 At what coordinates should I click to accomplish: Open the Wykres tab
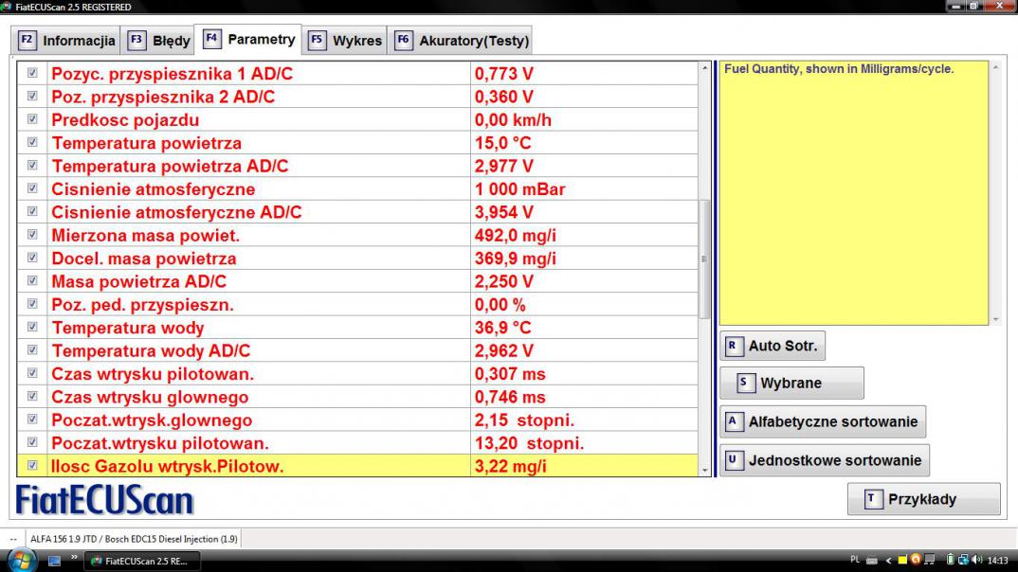pos(345,40)
